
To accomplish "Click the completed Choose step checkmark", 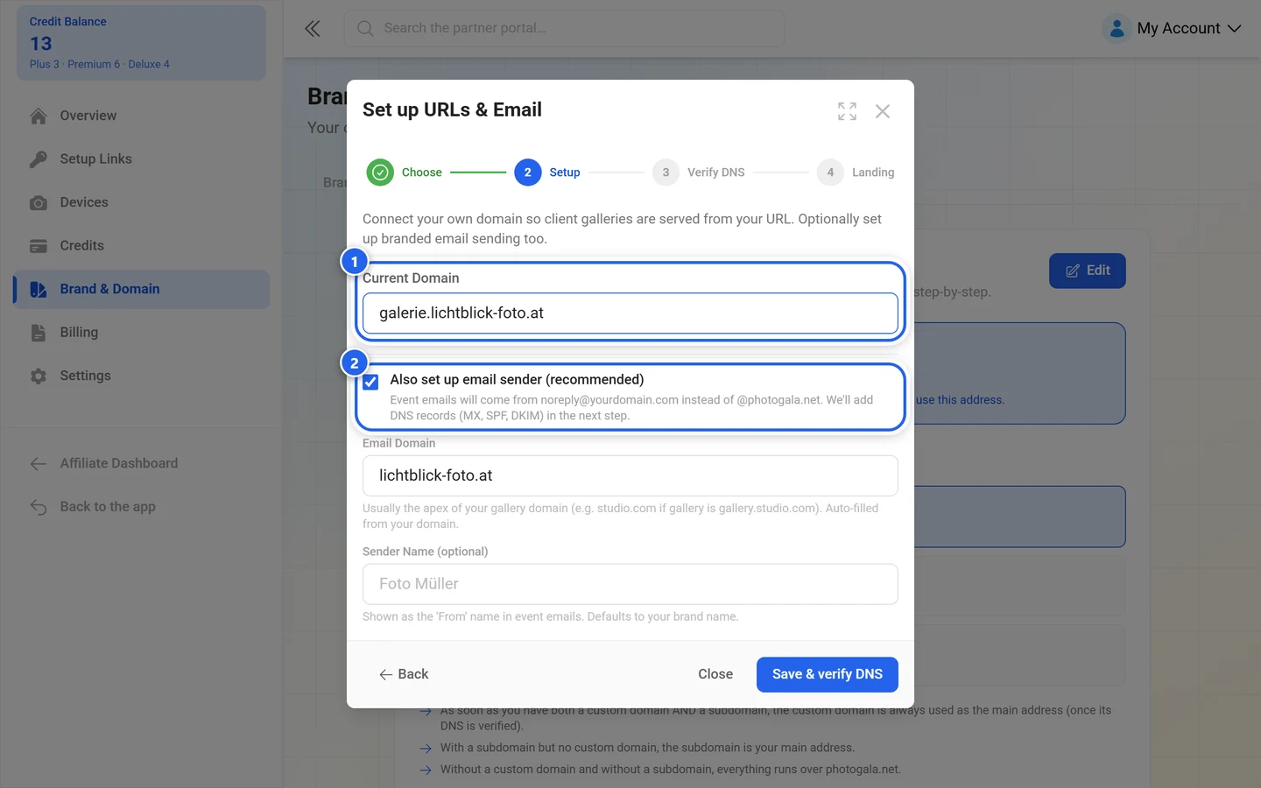I will tap(380, 172).
